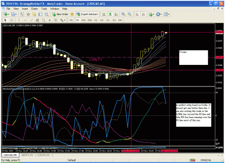Image resolution: width=225 pixels, height=163 pixels.
Task: Open the Tools menu
Action: [44, 9]
